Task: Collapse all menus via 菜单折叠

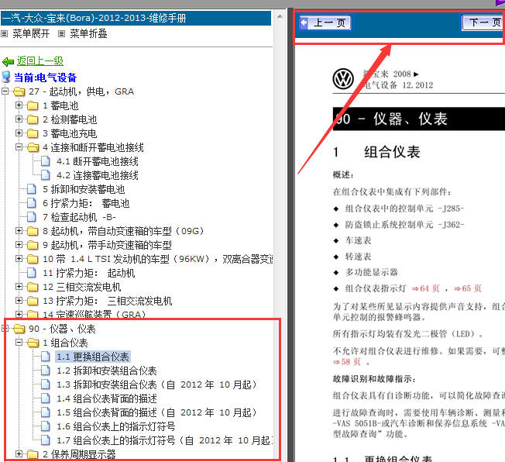Action: click(x=88, y=33)
